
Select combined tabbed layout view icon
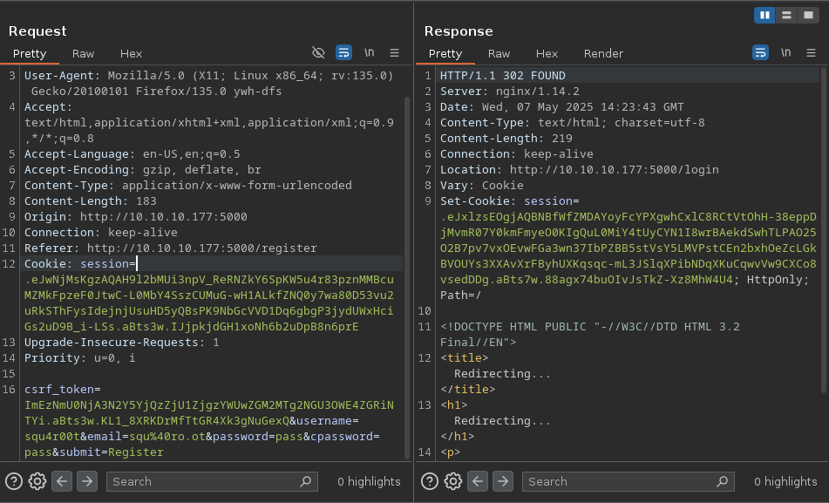[x=806, y=15]
